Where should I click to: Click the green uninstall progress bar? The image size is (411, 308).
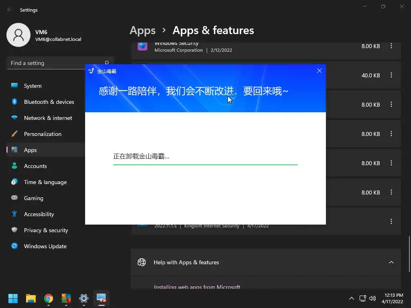click(x=205, y=165)
